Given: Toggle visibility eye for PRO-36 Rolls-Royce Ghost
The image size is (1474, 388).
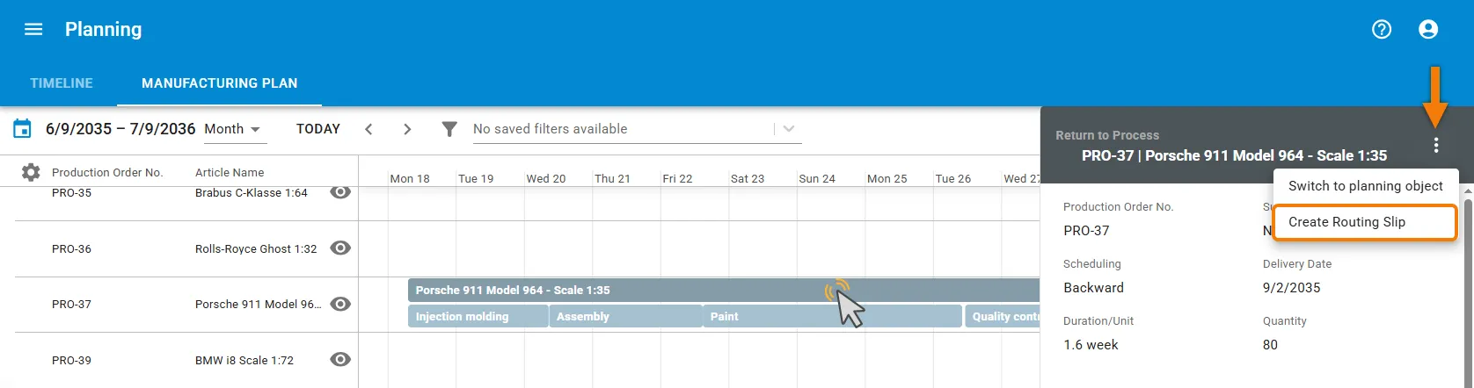Looking at the screenshot, I should tap(340, 248).
